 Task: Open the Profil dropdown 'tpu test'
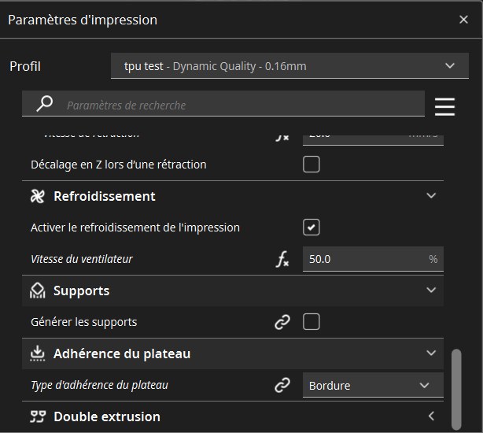pyautogui.click(x=289, y=66)
